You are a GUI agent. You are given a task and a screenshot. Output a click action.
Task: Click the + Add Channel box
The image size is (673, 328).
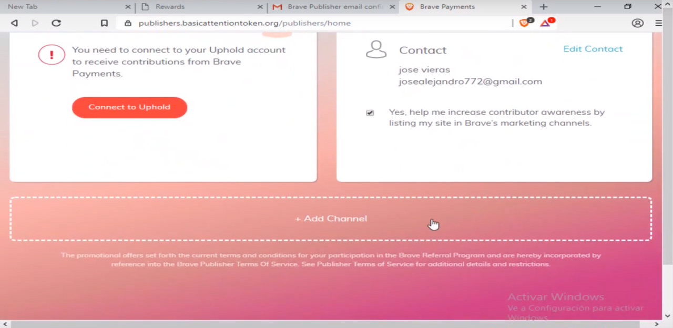coord(331,219)
